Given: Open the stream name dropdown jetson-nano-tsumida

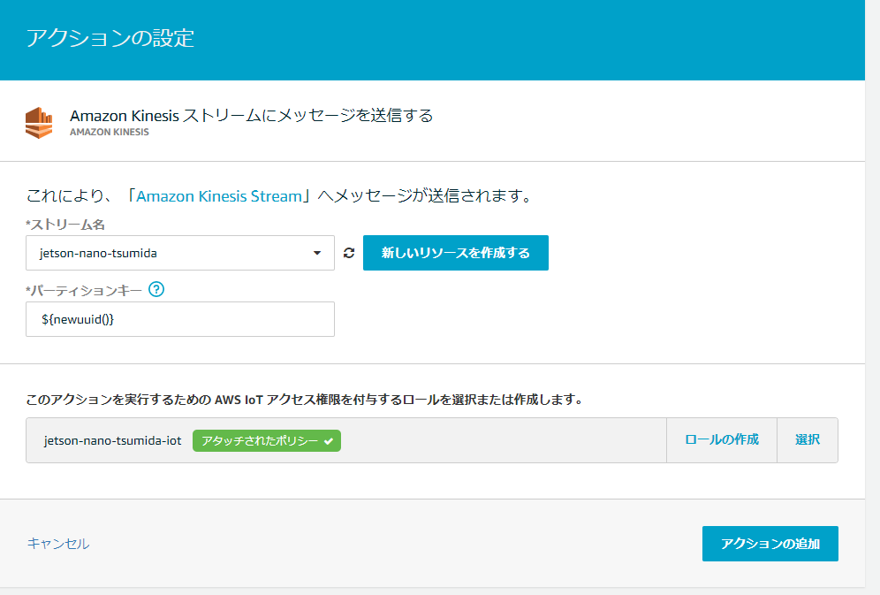Looking at the screenshot, I should tap(180, 253).
